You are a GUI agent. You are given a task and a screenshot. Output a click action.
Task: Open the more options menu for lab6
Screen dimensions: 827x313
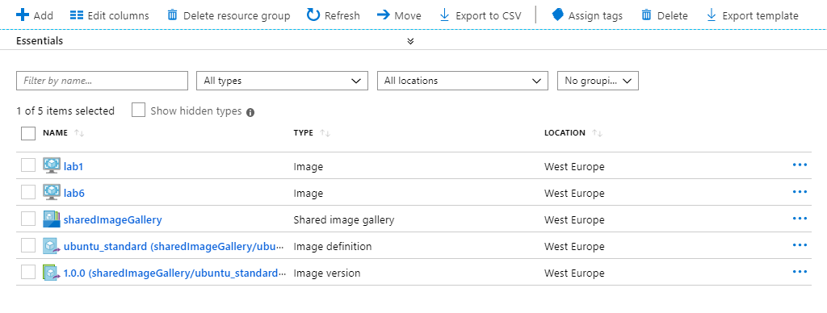[x=800, y=192]
